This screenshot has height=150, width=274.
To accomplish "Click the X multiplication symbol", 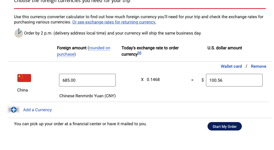I will click(142, 80).
